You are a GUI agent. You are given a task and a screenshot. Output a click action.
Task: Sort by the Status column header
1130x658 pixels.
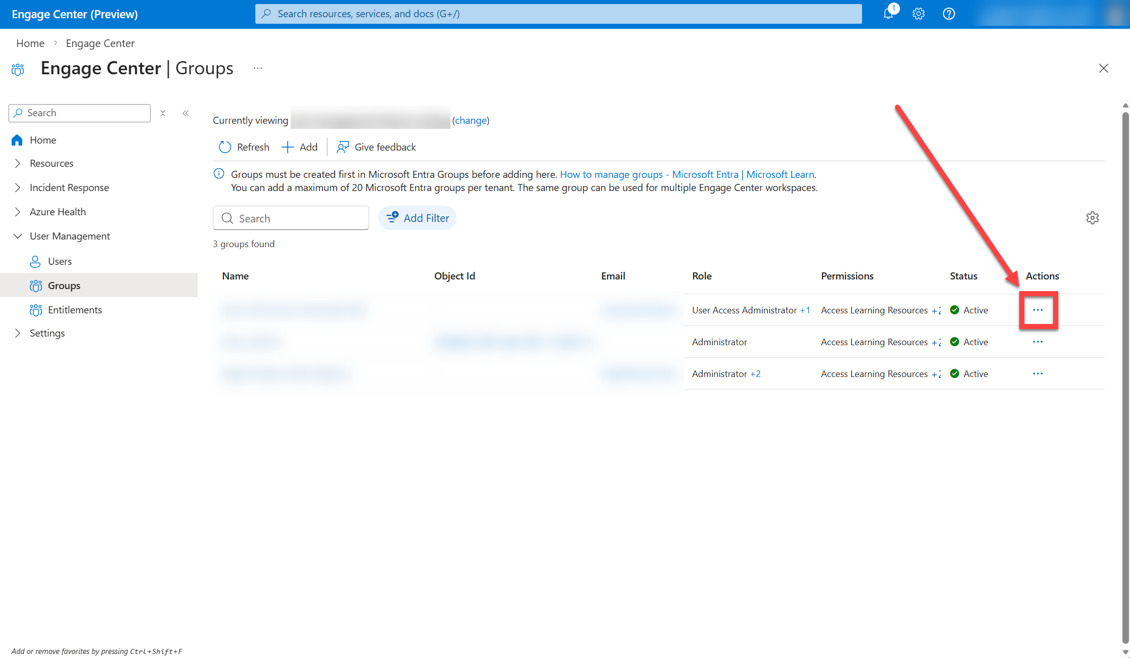pyautogui.click(x=964, y=276)
